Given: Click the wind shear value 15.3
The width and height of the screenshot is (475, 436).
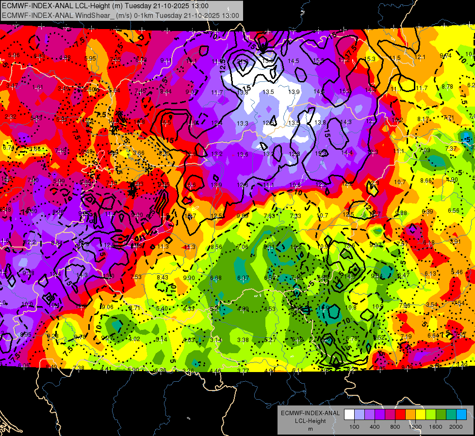Looking at the screenshot, I should [370, 59].
